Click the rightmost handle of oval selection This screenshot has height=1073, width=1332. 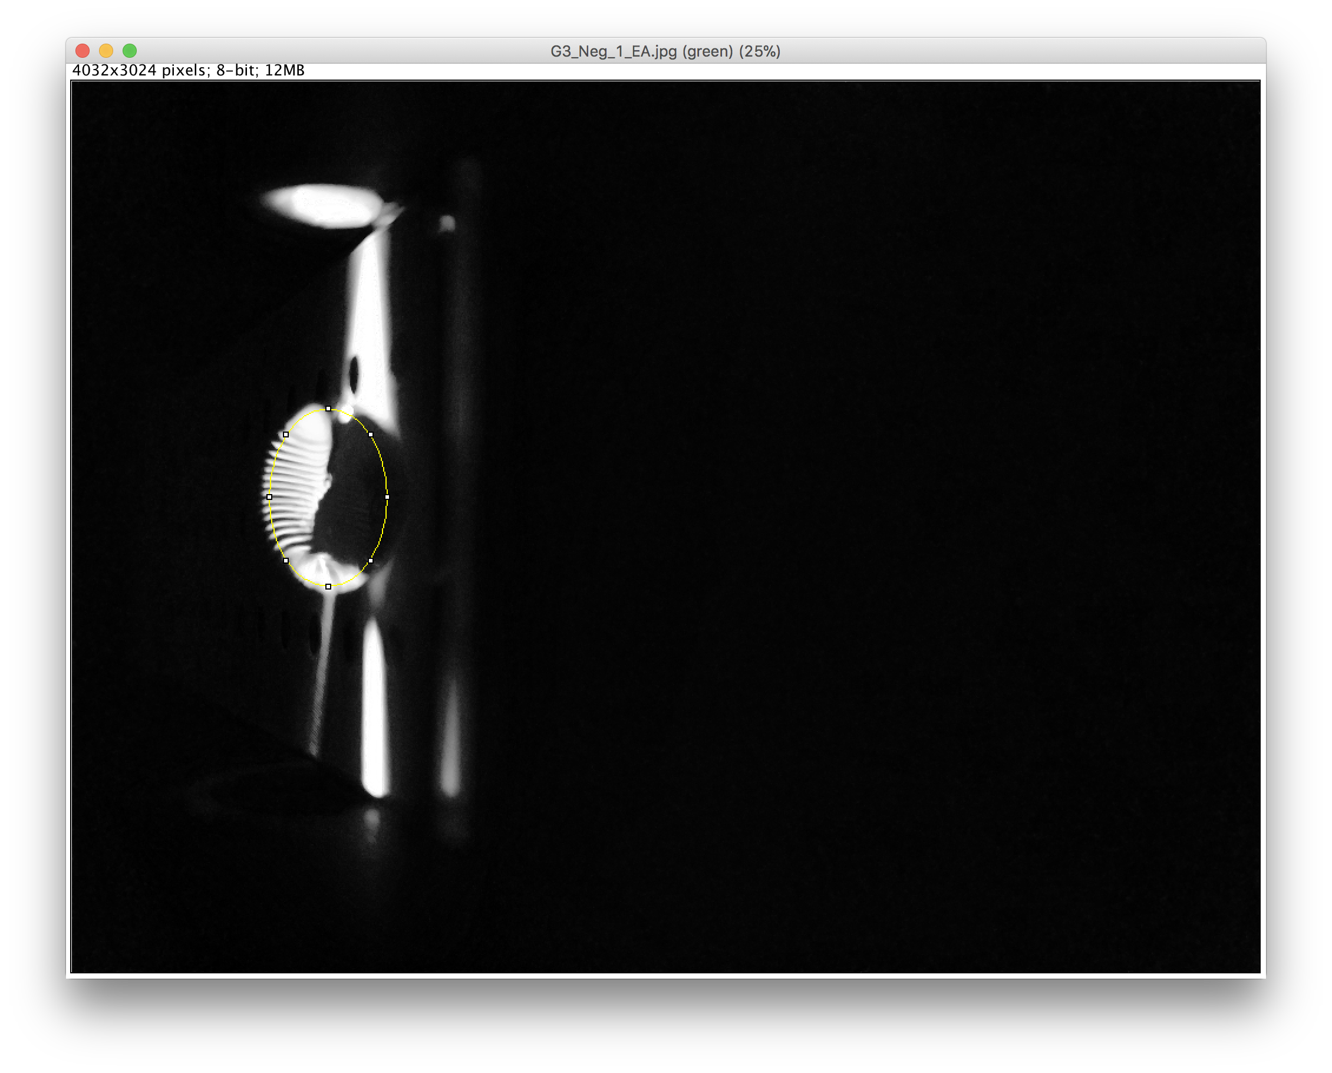coord(387,497)
